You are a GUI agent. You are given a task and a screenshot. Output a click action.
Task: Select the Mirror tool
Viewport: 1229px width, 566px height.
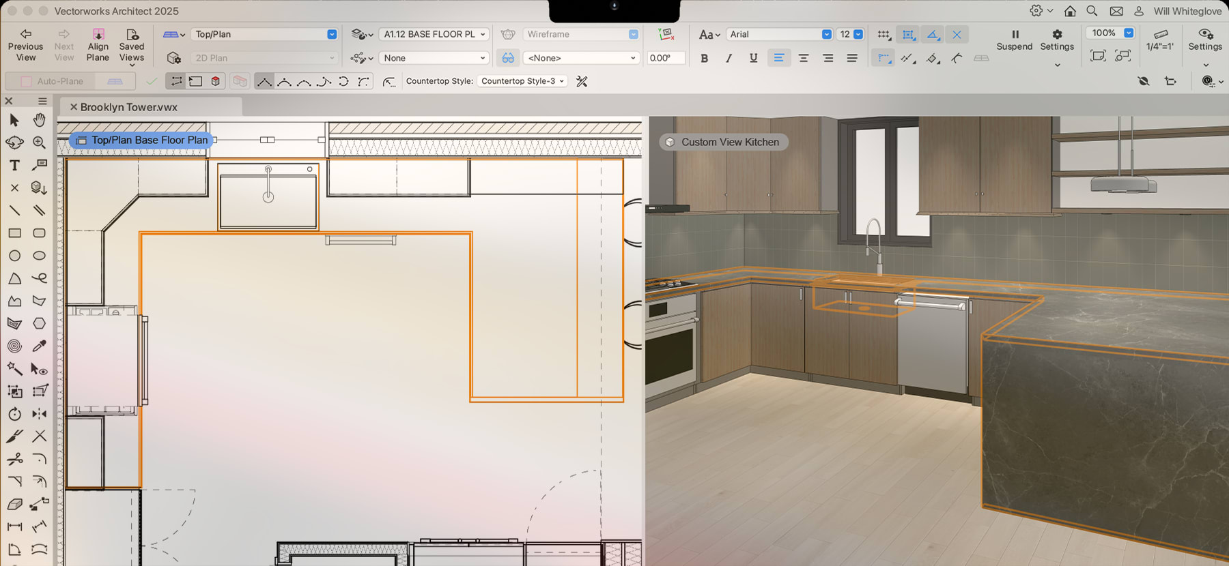pos(40,414)
